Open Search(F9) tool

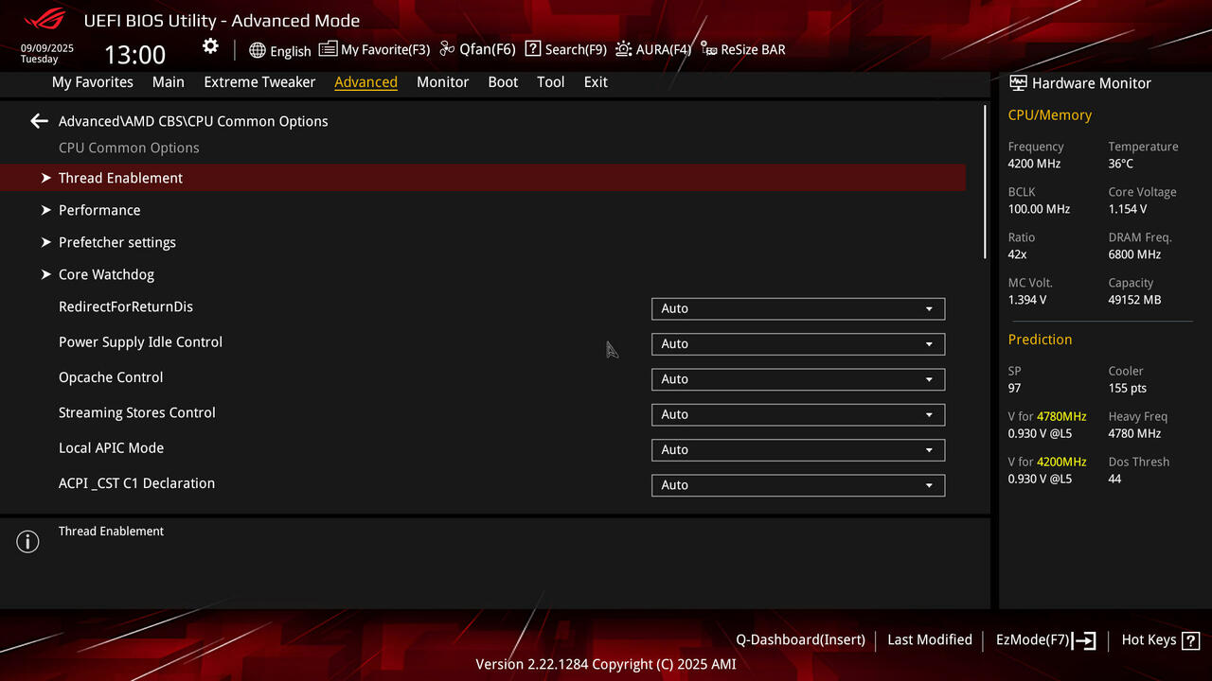coord(565,49)
